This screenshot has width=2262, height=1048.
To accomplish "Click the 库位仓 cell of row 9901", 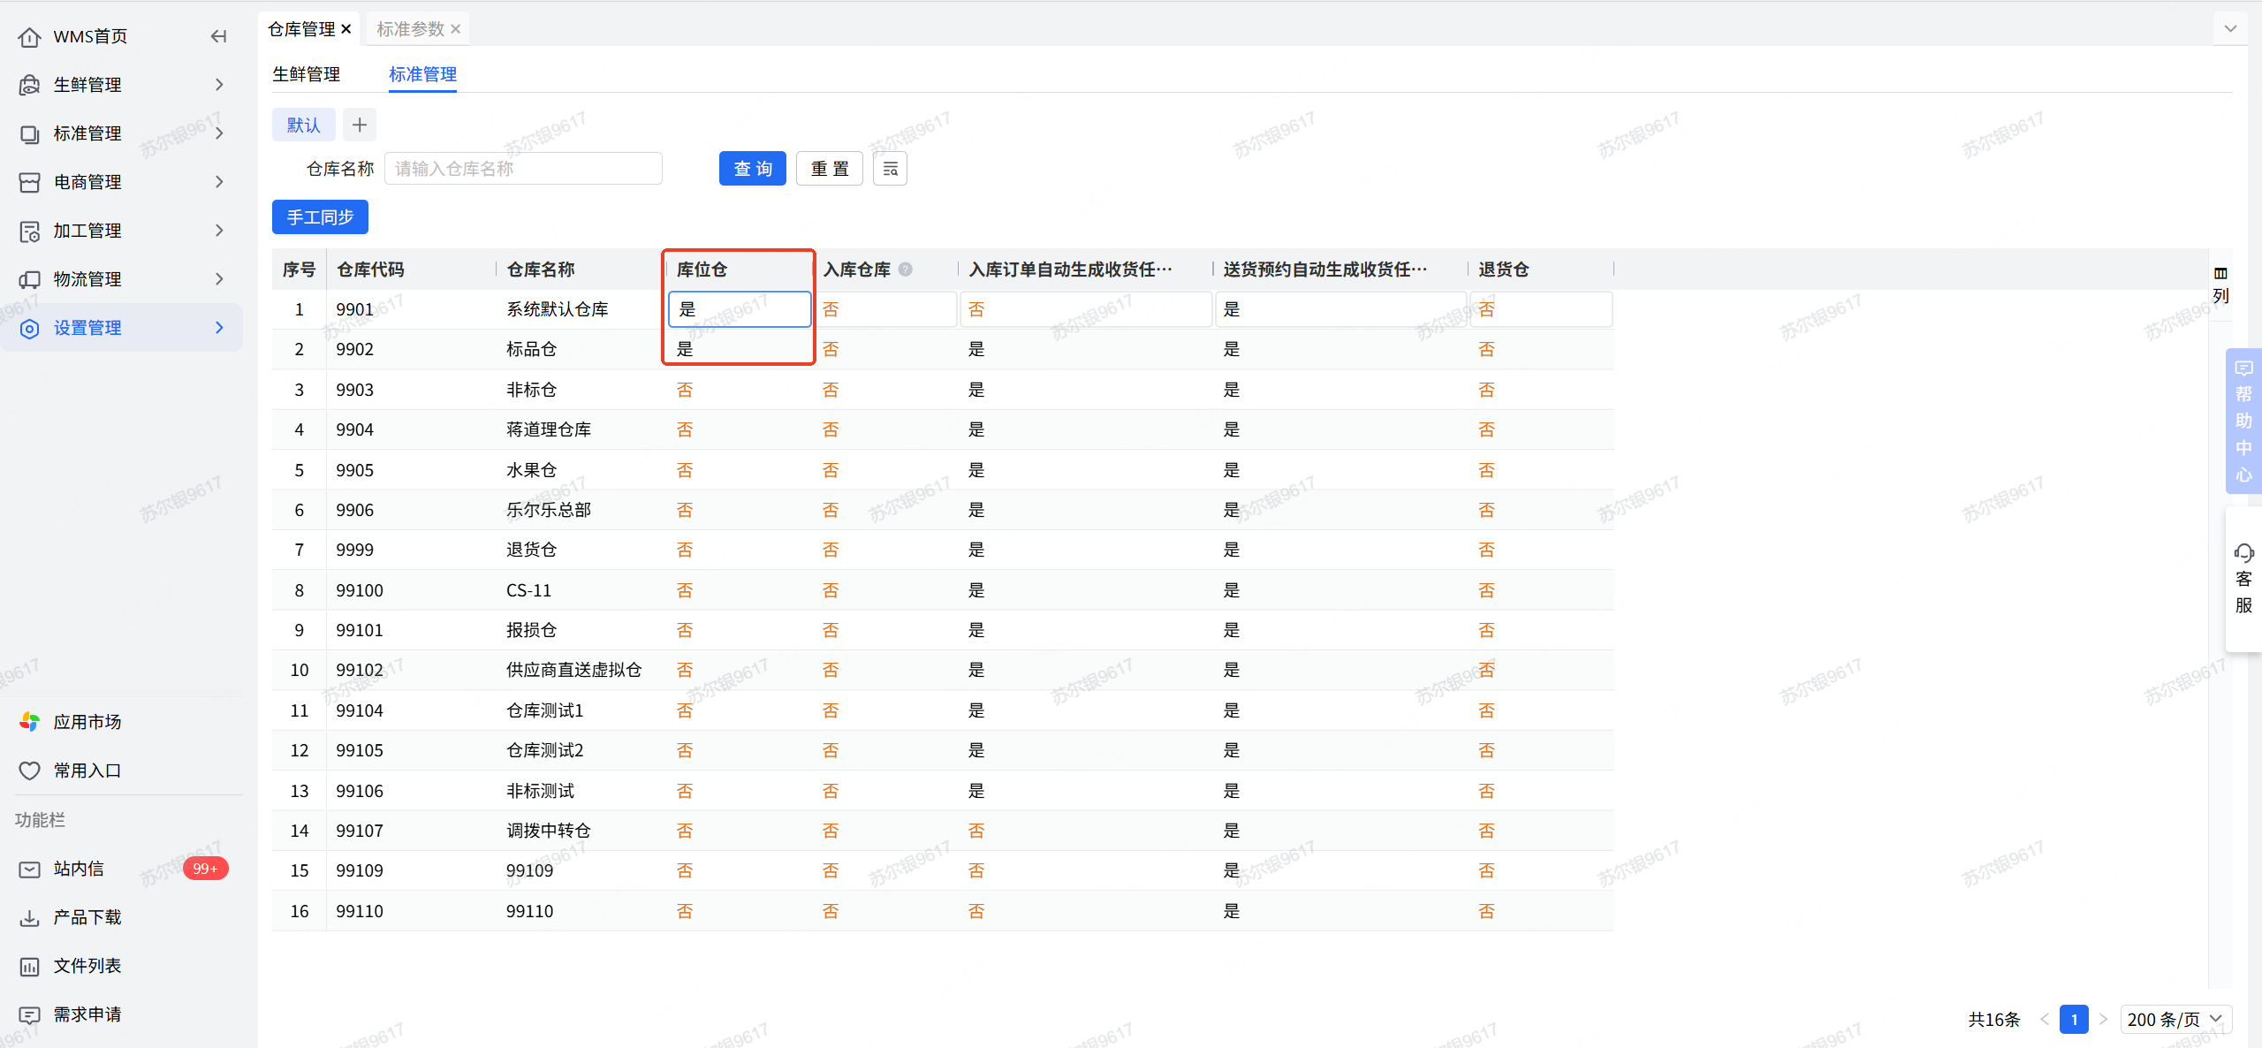I will (x=739, y=309).
